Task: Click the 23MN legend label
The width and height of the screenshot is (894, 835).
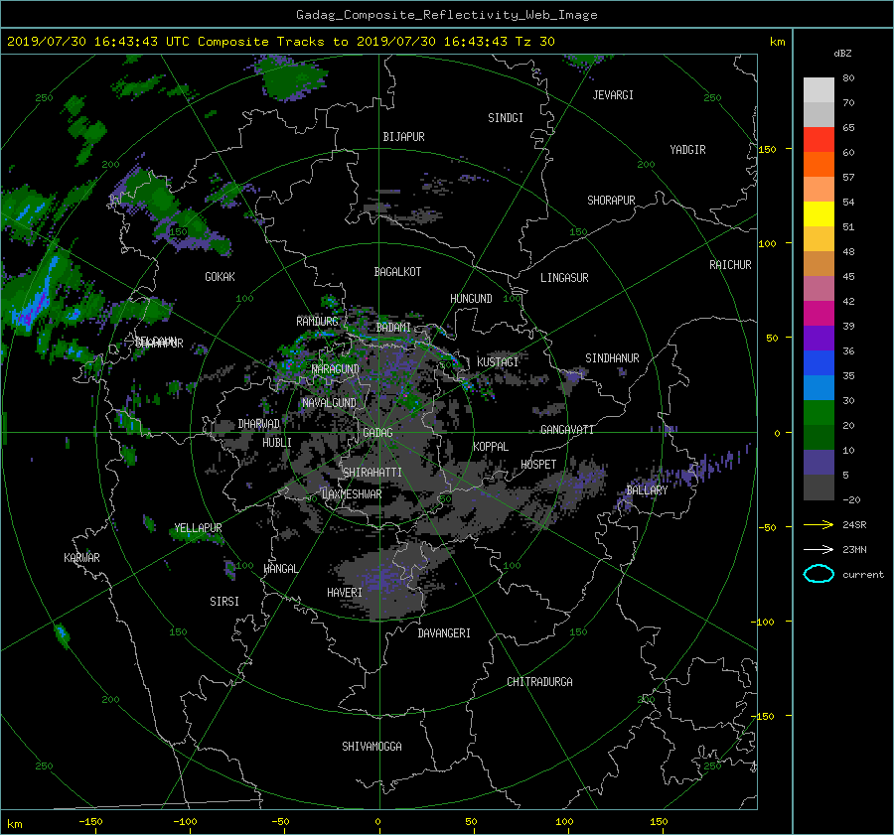Action: (x=854, y=550)
